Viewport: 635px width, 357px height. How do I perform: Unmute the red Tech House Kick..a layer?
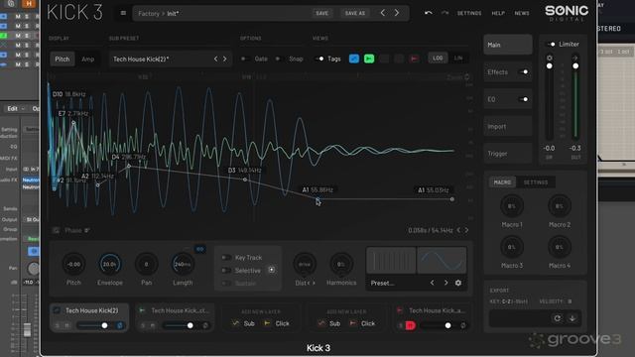[x=410, y=325]
